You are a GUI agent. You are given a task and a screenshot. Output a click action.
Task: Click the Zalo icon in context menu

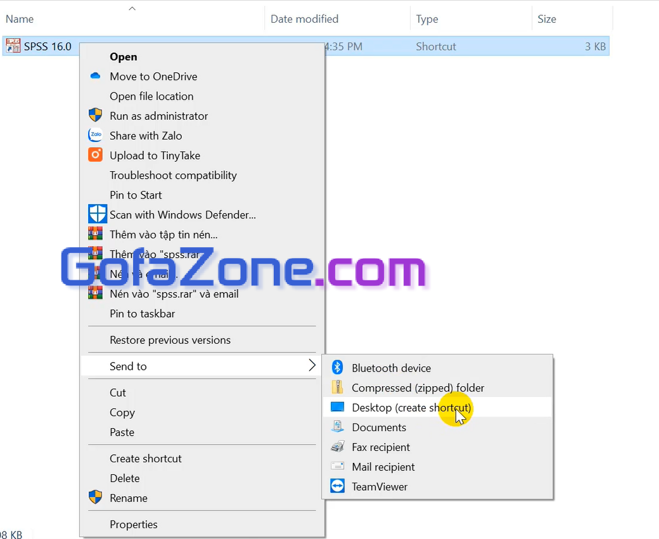point(96,135)
